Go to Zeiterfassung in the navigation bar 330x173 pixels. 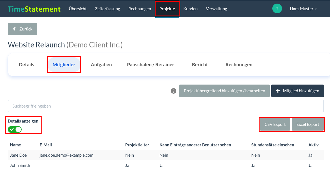[108, 9]
